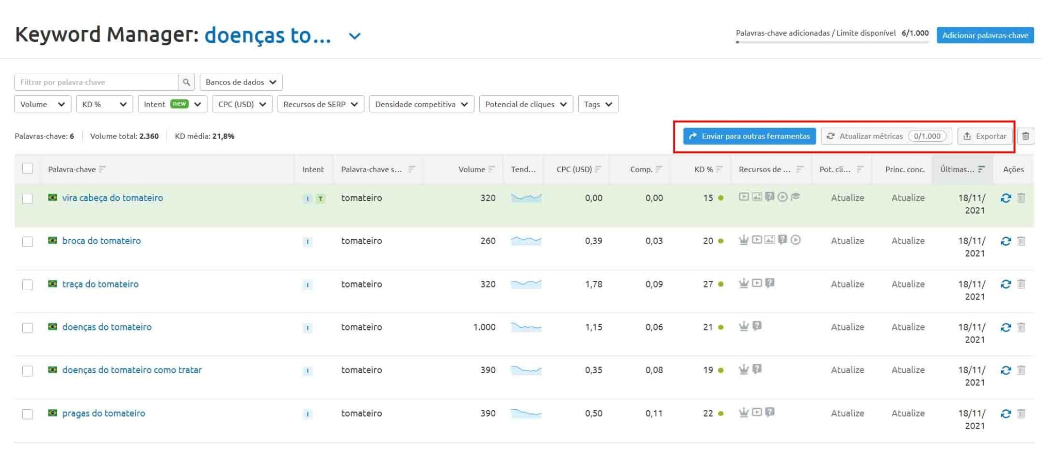The image size is (1042, 468).
Task: Click the search magnifier icon in keyword filter
Action: (x=186, y=82)
